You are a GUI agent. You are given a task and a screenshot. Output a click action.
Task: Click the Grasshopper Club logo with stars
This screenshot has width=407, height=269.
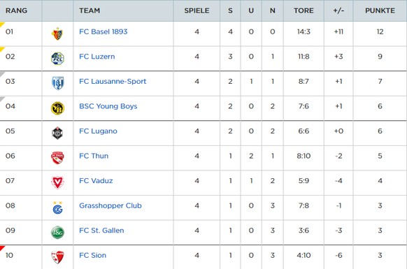[57, 208]
